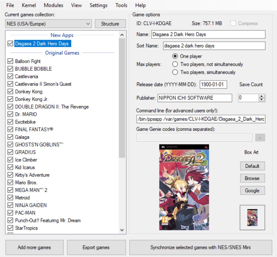This screenshot has width=277, height=257.
Task: Select GHOSTS'N GOBLINS in the games list
Action: click(x=39, y=145)
